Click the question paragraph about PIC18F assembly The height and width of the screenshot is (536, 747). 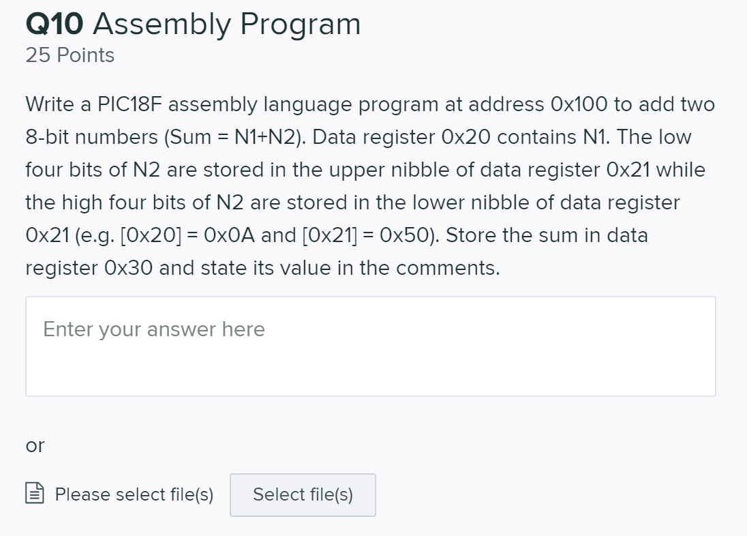368,185
